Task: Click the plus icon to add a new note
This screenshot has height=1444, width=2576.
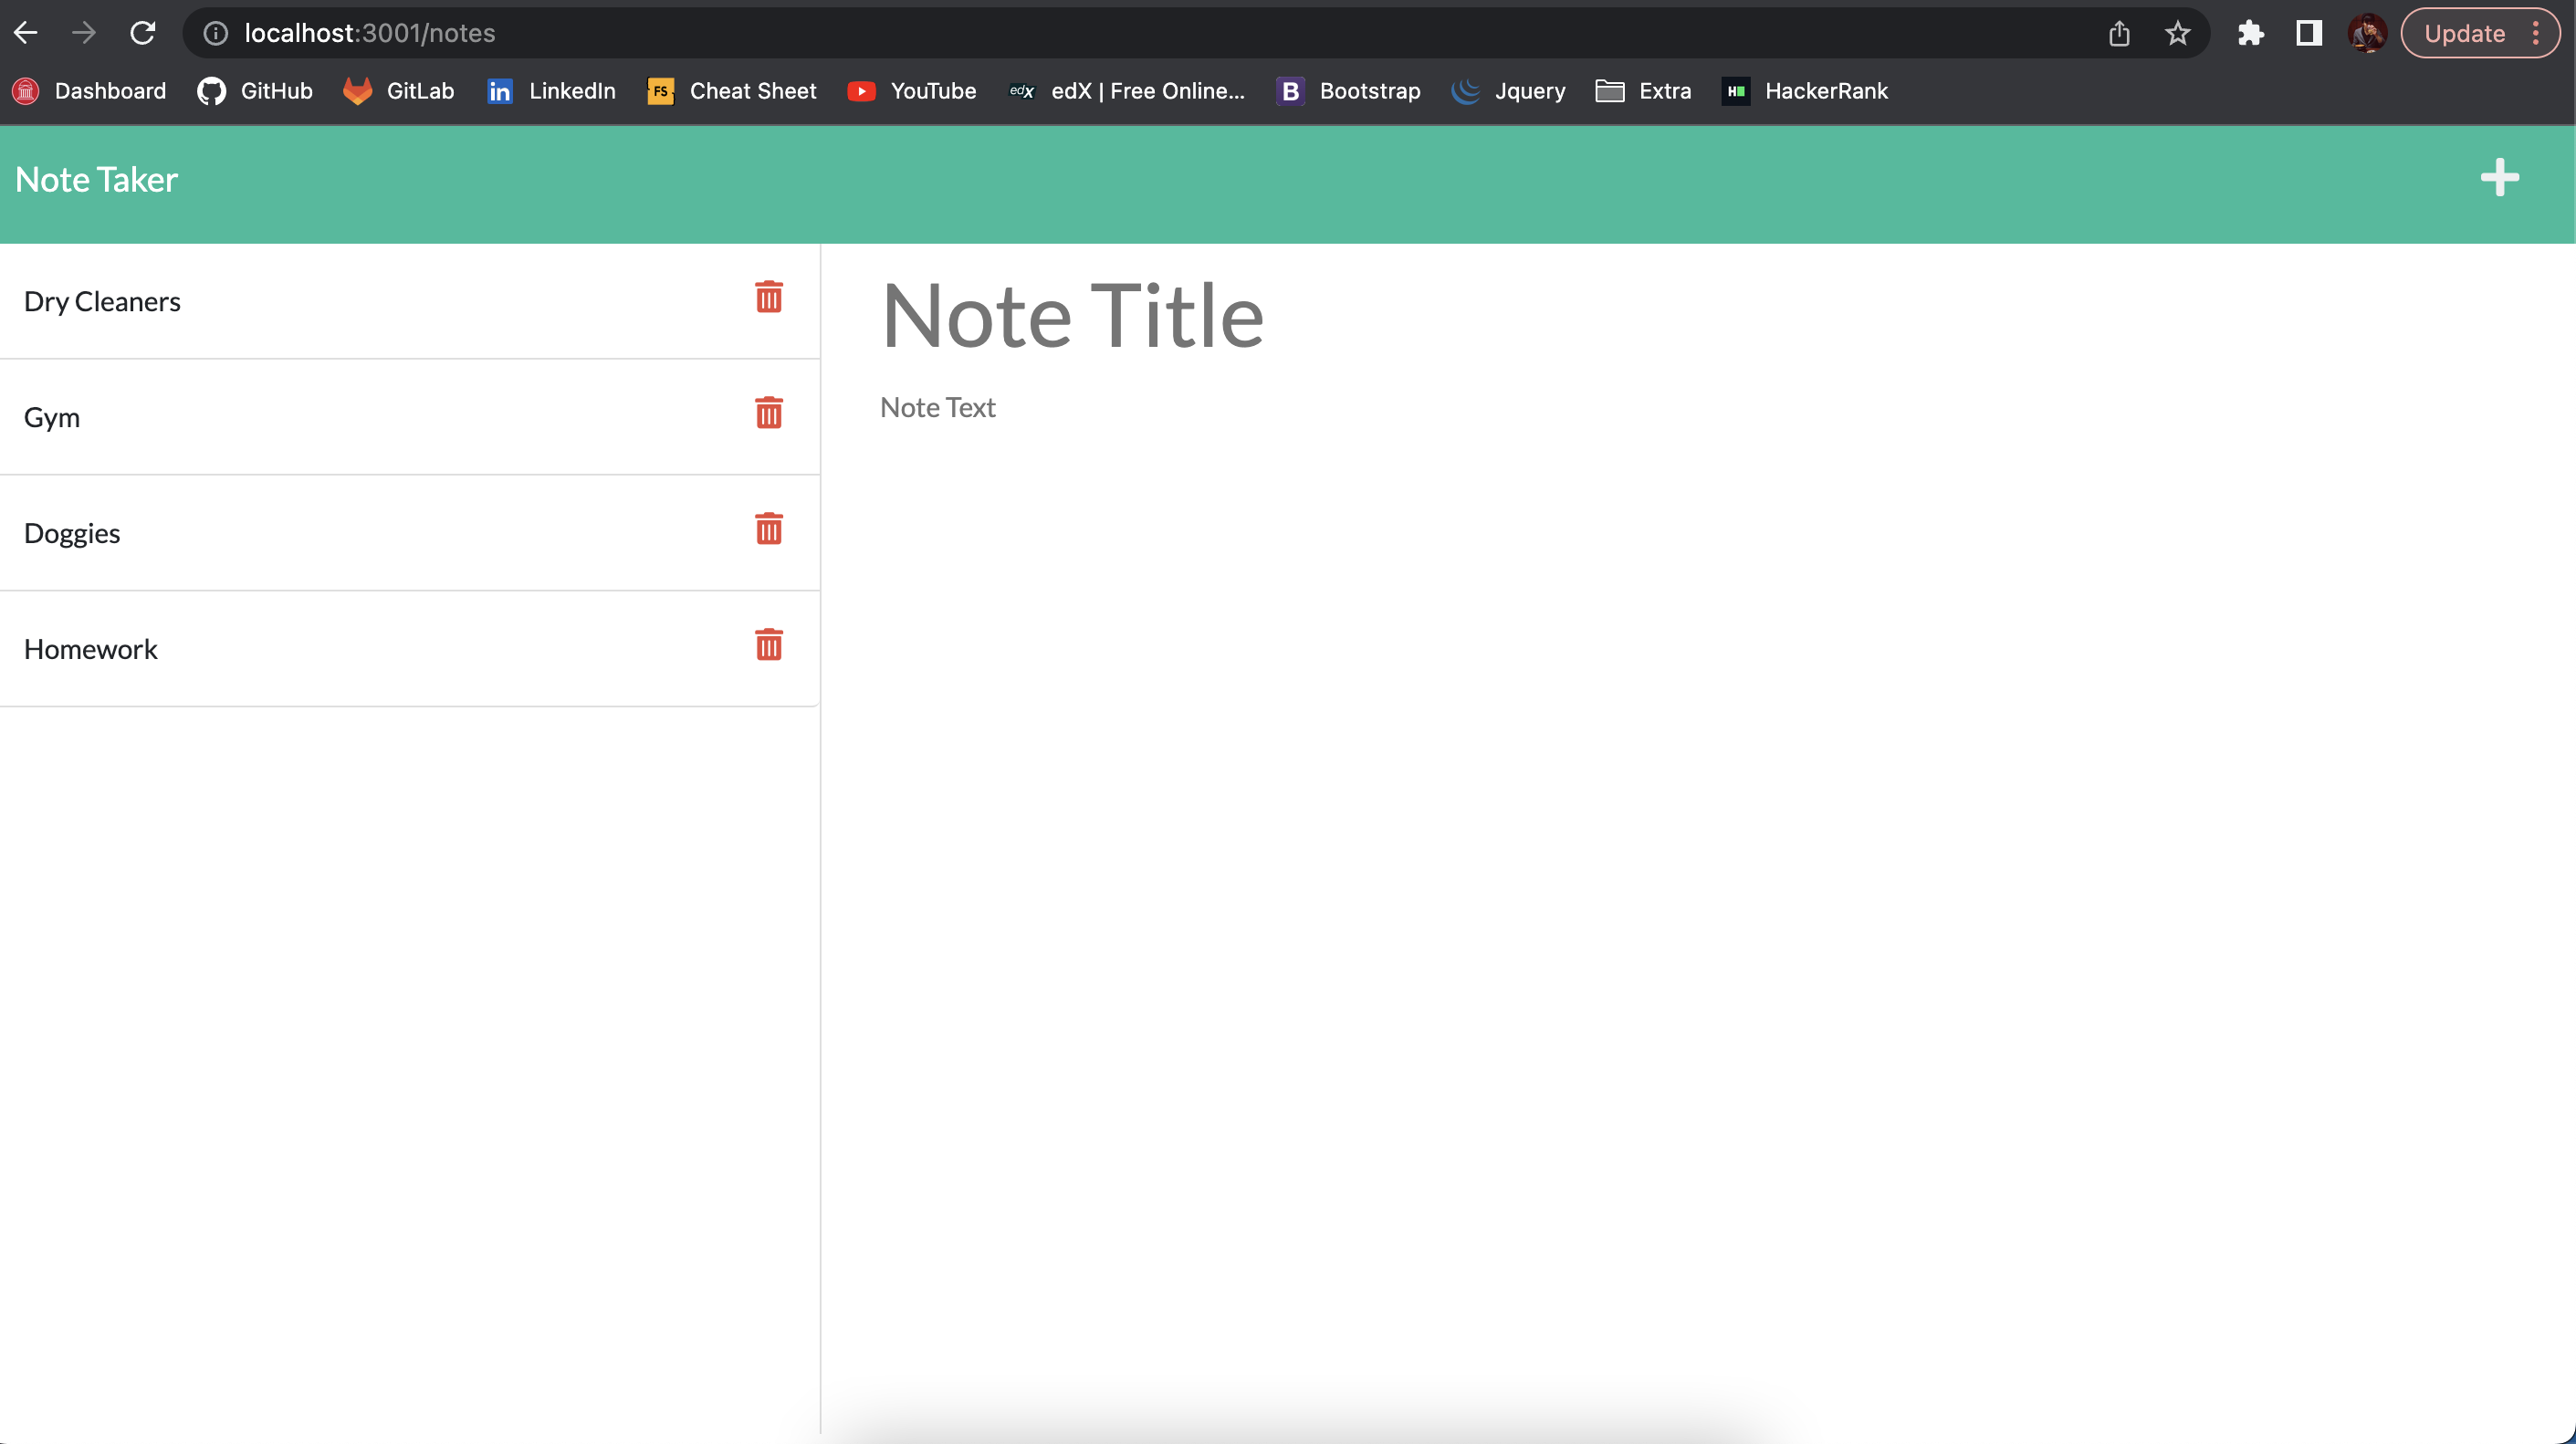Action: coord(2499,179)
